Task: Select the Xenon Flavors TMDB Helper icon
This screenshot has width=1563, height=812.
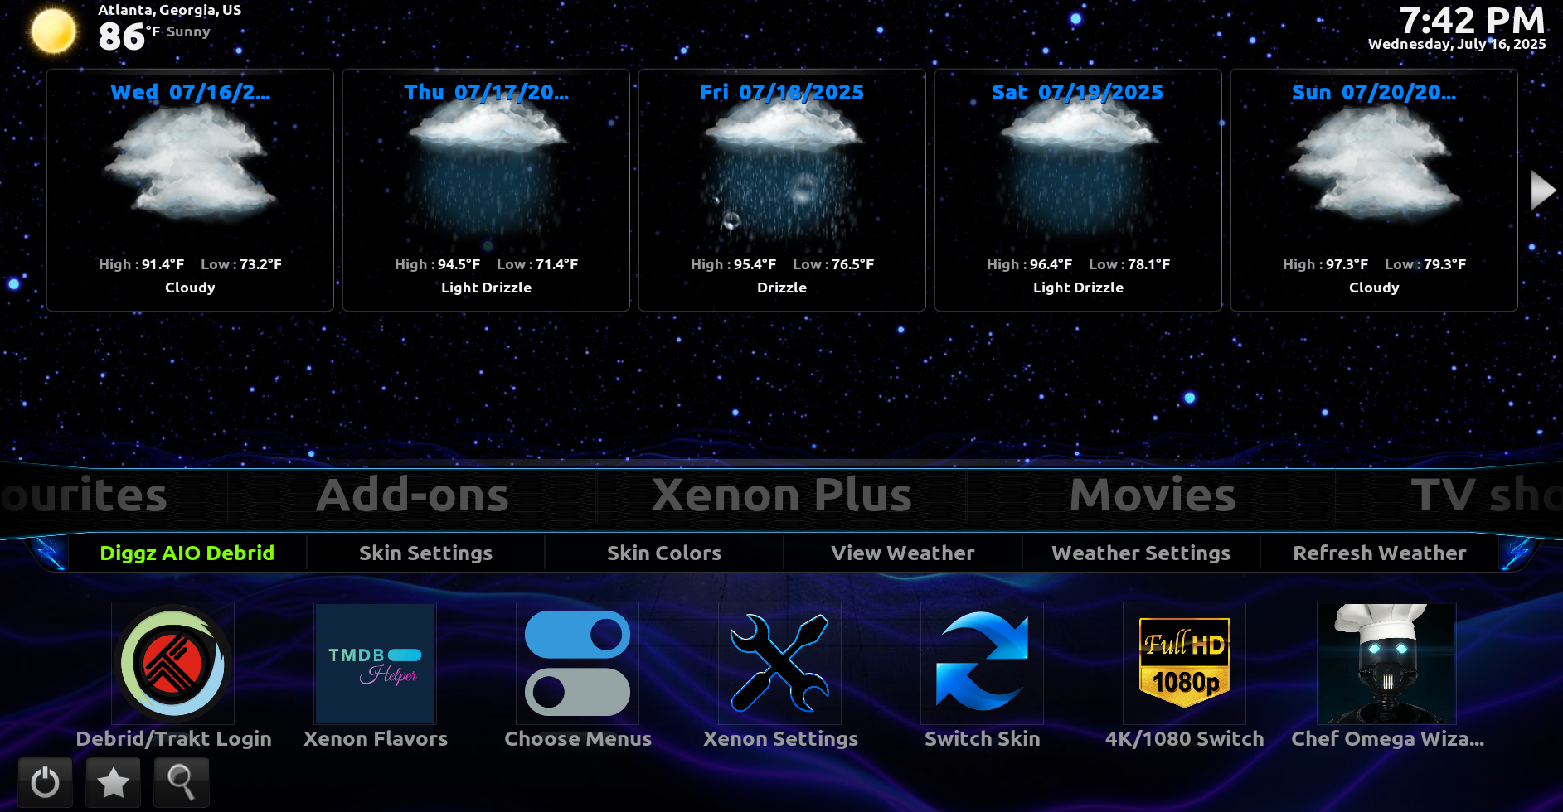Action: click(x=375, y=663)
